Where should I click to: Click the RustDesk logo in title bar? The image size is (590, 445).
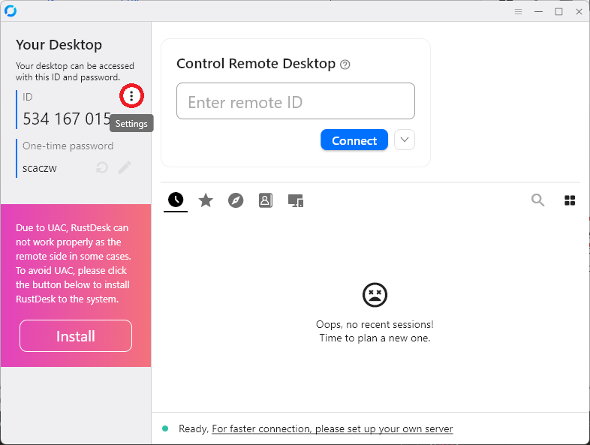(x=11, y=11)
